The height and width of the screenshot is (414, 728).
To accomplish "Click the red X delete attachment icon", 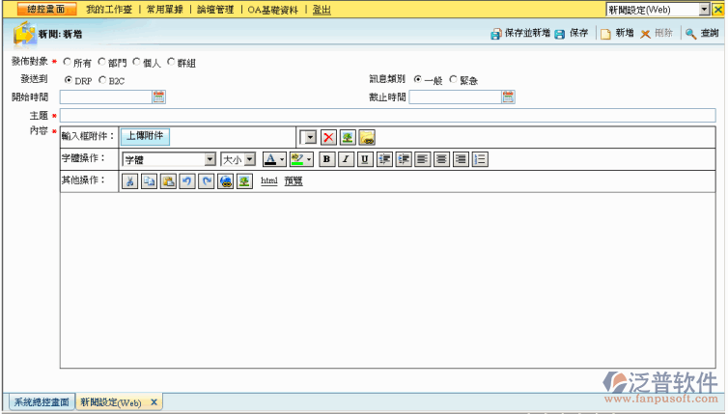I will 328,137.
